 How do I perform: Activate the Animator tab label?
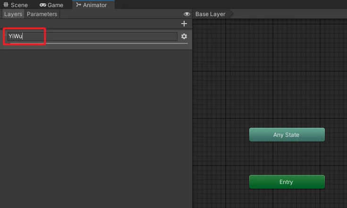coord(95,5)
